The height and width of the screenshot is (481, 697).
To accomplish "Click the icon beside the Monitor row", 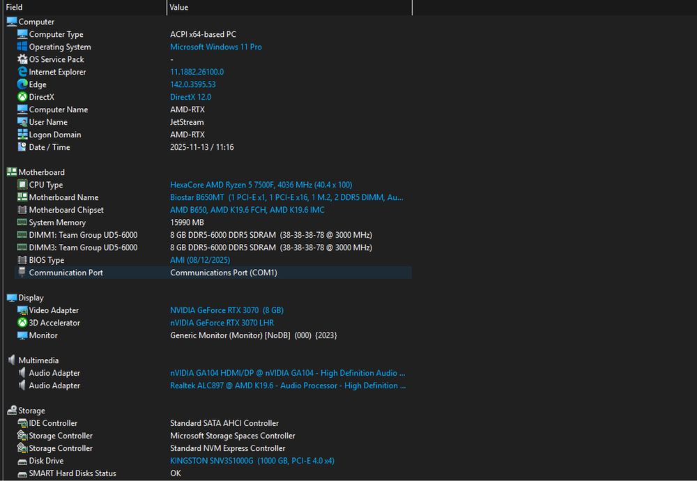I will pyautogui.click(x=22, y=335).
